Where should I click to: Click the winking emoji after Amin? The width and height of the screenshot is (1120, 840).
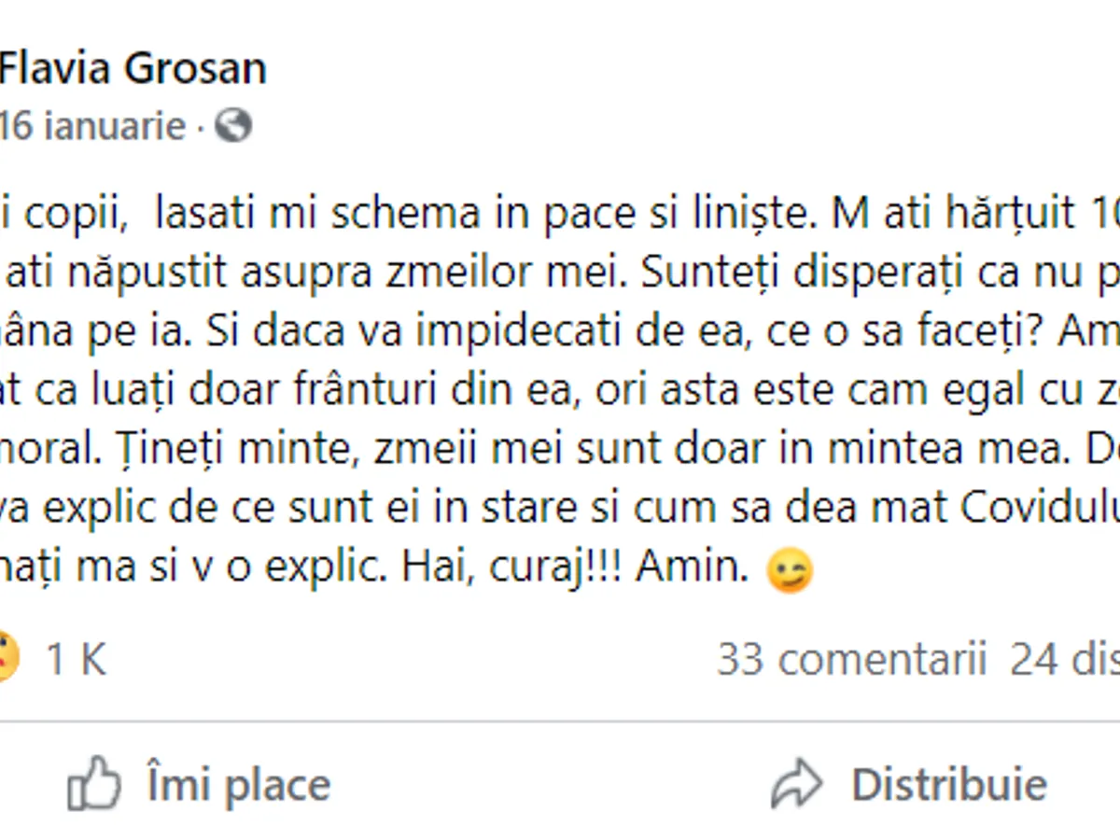pos(790,570)
